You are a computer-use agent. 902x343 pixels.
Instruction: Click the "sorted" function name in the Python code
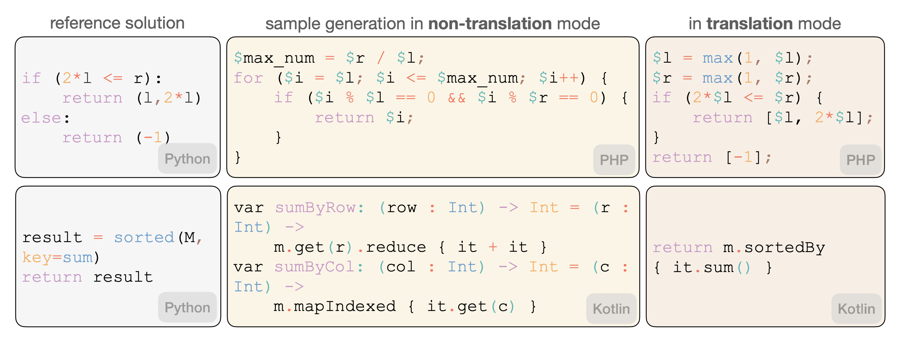coord(144,238)
